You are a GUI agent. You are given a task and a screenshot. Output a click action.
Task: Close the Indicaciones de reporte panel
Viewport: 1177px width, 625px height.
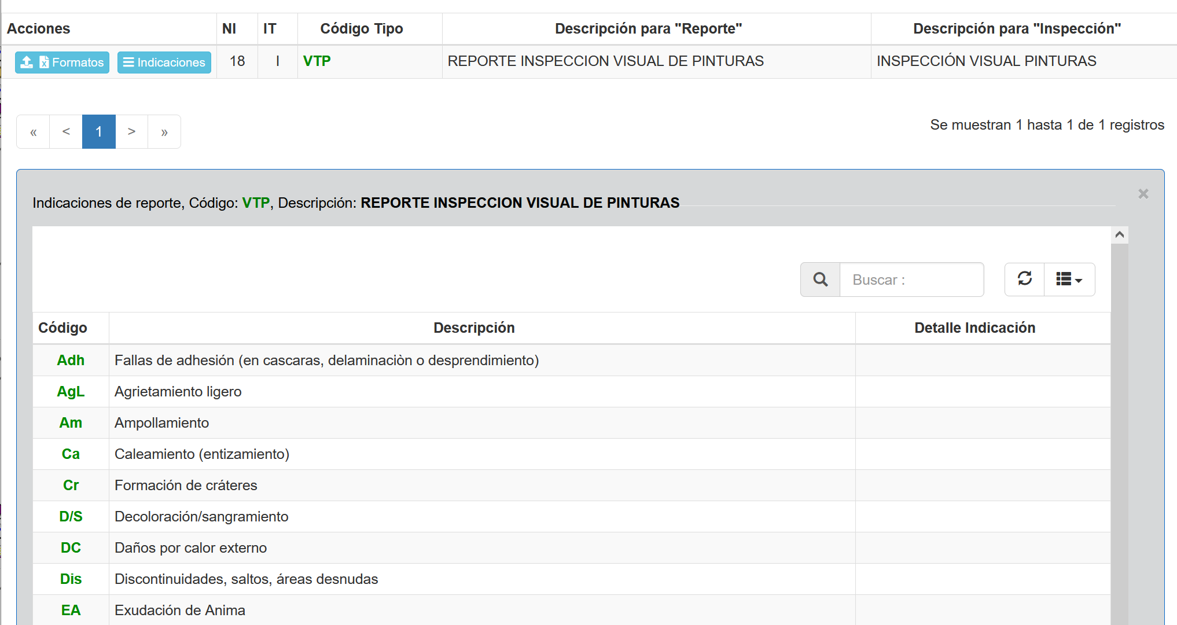coord(1143,194)
